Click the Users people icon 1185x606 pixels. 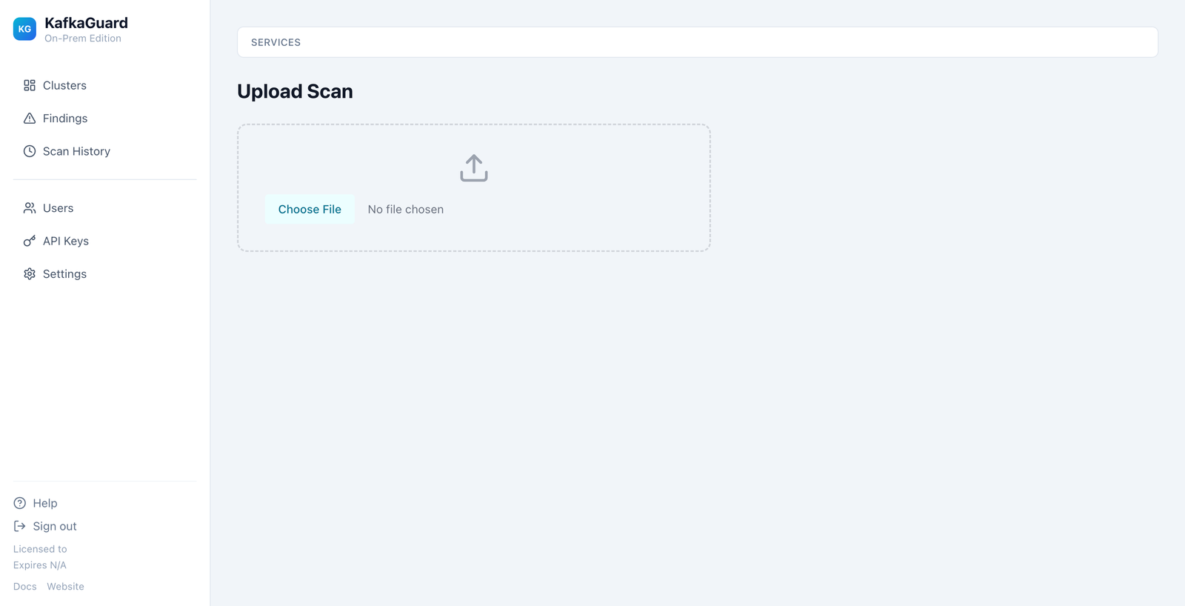point(30,208)
